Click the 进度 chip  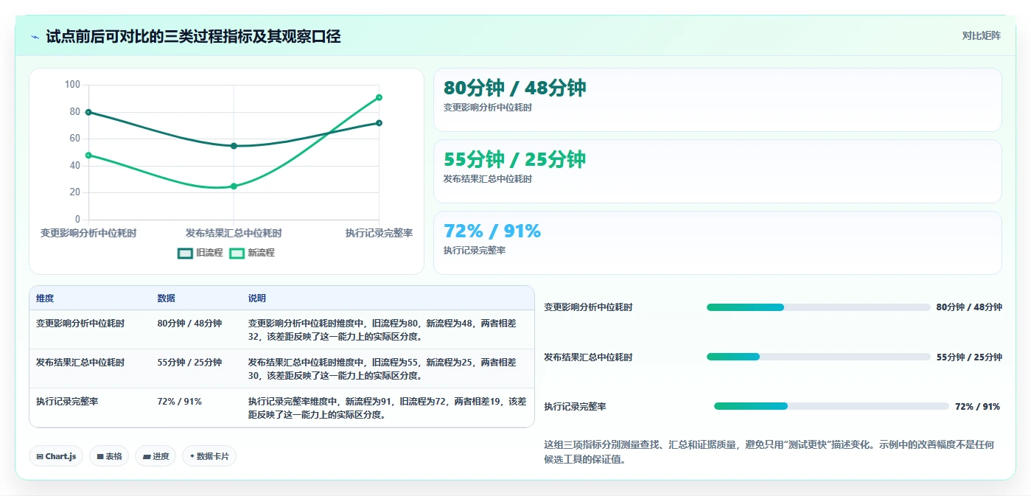[155, 456]
